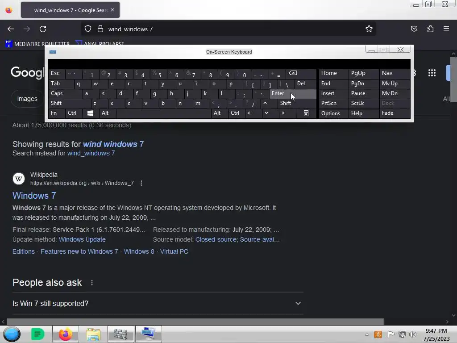Toggle the left Ctrl key
This screenshot has width=457, height=343.
pos(74,113)
